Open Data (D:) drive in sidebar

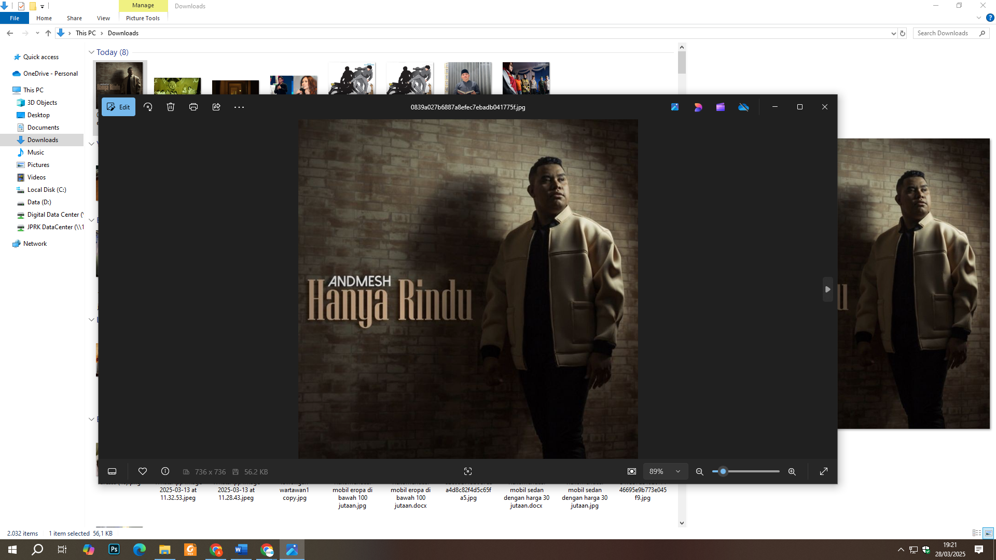click(x=39, y=202)
